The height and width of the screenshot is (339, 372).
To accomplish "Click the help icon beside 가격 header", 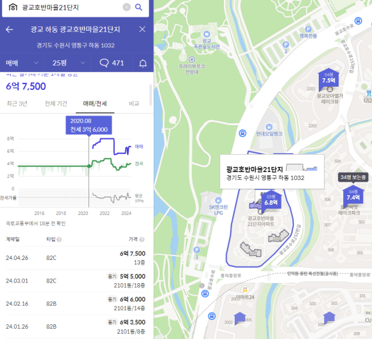I will coord(142,239).
